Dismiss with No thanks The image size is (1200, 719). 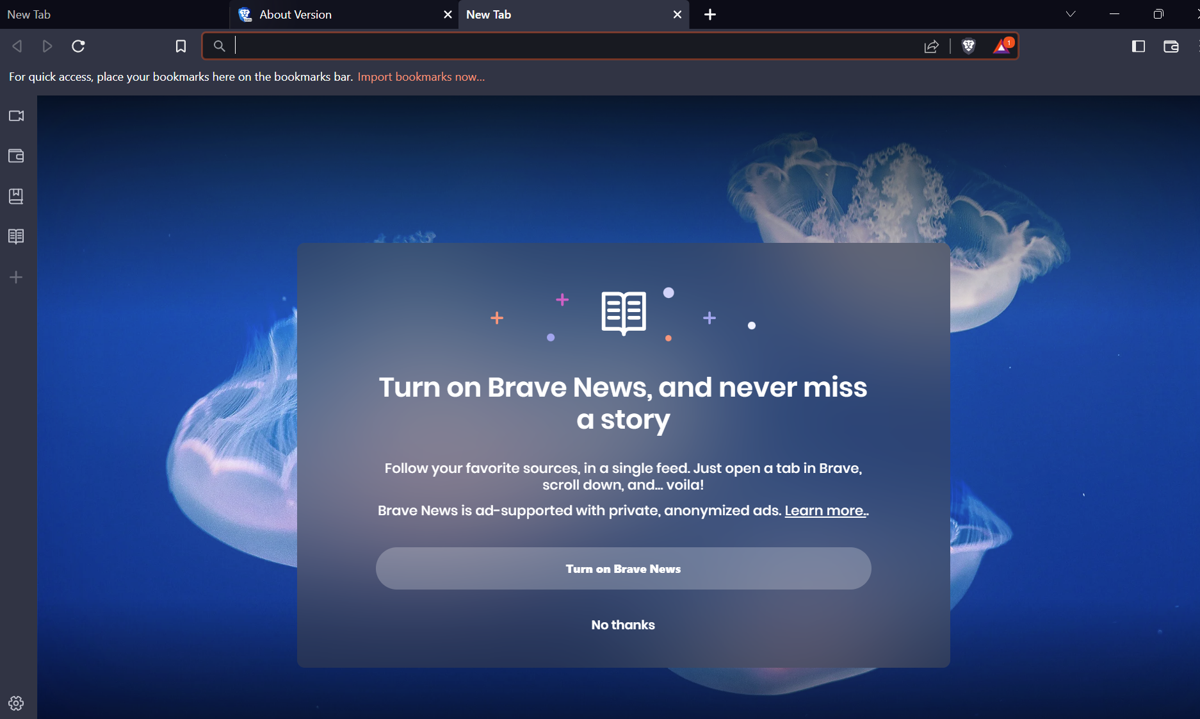tap(622, 625)
